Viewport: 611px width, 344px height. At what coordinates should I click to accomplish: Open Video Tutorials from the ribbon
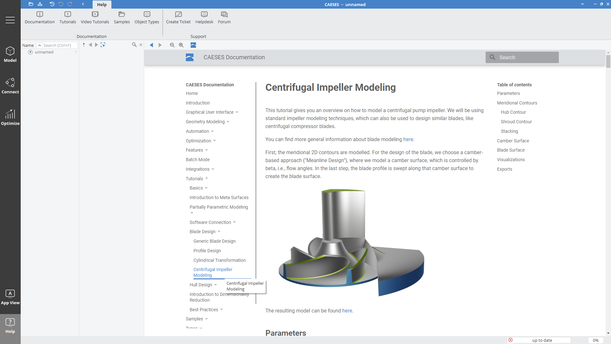coord(95,18)
